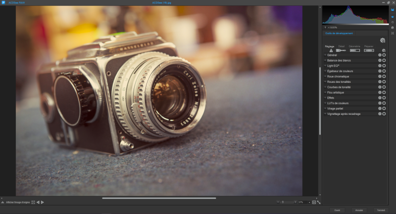Open the histogram pane icon in sidebar
The width and height of the screenshot is (396, 214).
click(x=393, y=10)
